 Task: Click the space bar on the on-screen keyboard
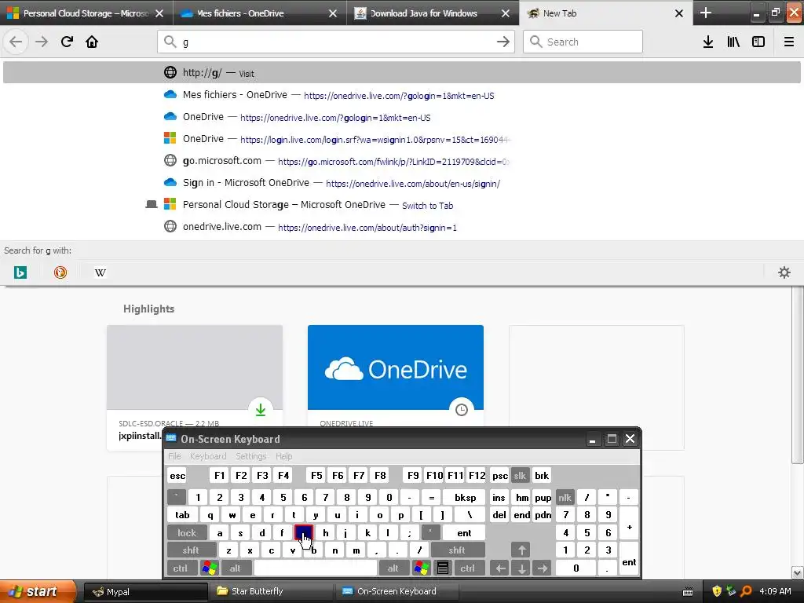(316, 568)
